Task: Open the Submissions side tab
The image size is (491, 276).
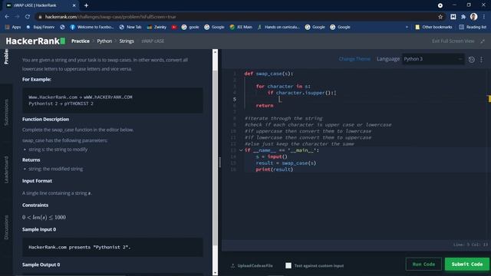Action: (x=6, y=113)
